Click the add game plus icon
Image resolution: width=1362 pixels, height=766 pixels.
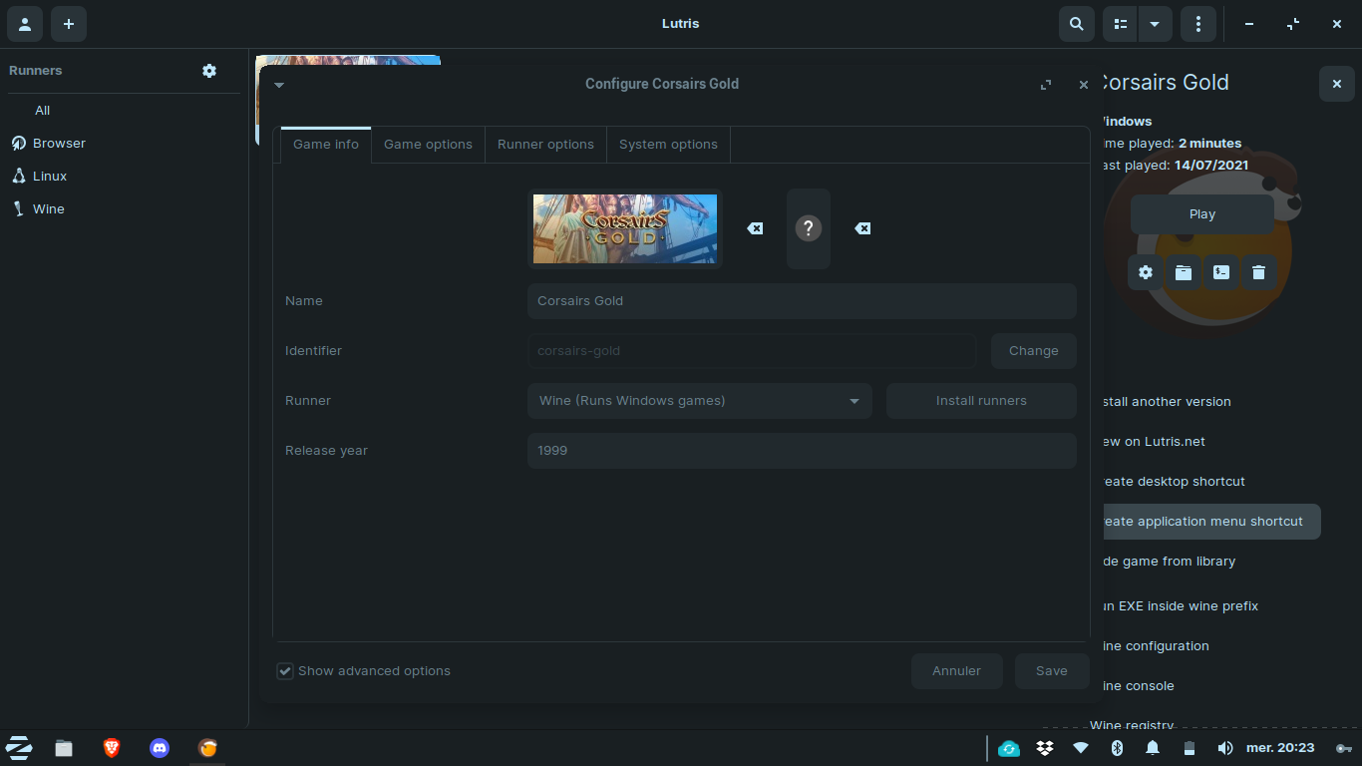point(69,24)
